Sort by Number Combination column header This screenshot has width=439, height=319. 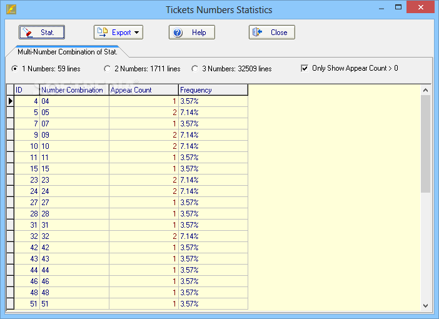tap(74, 90)
